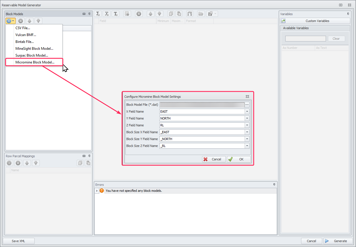Viewport: 356px width, 247px height.
Task: Click the sigma sum field icon
Action: [x=98, y=14]
